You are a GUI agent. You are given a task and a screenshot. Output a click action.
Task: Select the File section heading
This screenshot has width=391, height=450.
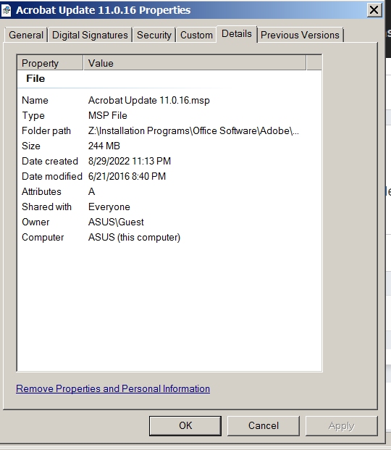click(x=35, y=78)
